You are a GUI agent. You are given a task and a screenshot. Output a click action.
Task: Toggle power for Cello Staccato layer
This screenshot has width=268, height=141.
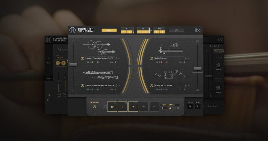(x=151, y=58)
